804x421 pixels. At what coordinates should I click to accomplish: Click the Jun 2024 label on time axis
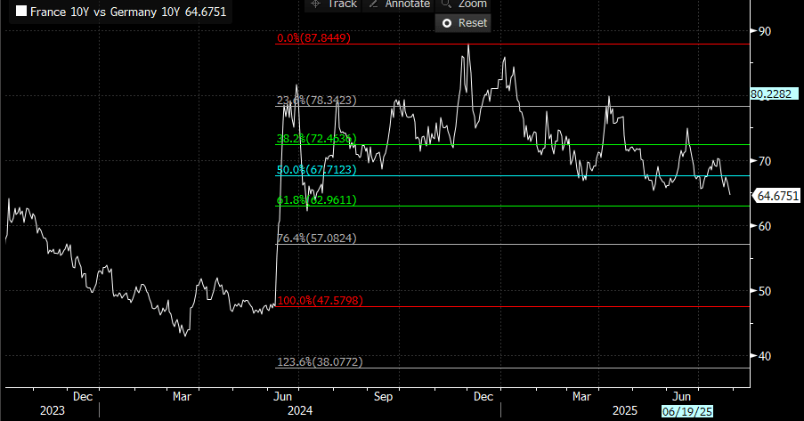click(282, 397)
